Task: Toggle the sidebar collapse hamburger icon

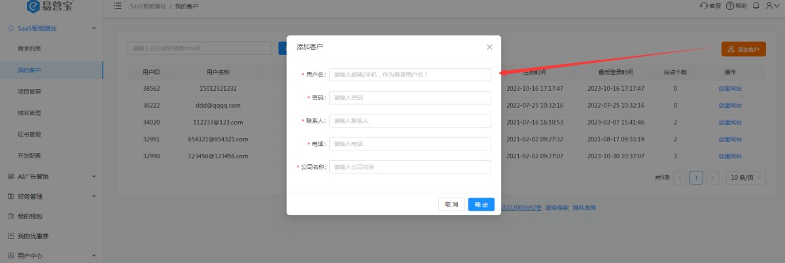Action: 117,6
